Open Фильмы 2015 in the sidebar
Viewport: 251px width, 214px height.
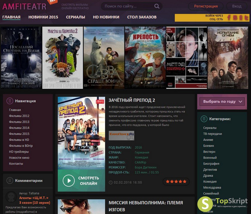19,134
